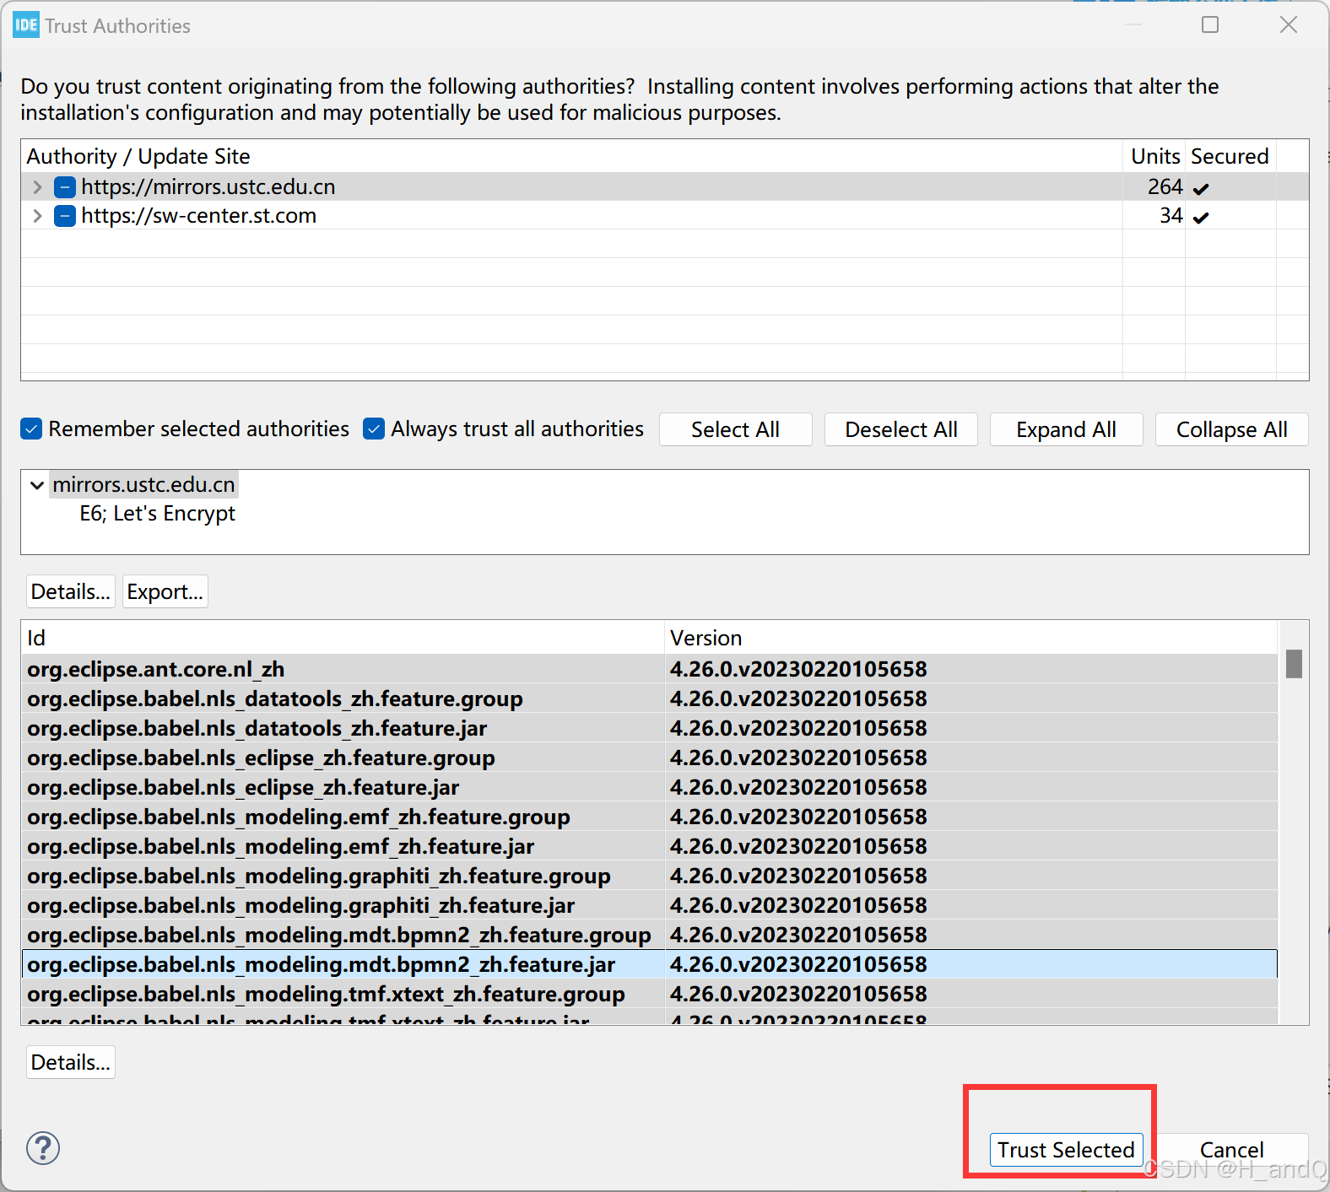This screenshot has height=1192, width=1330.
Task: Click the Export... button
Action: 165,591
